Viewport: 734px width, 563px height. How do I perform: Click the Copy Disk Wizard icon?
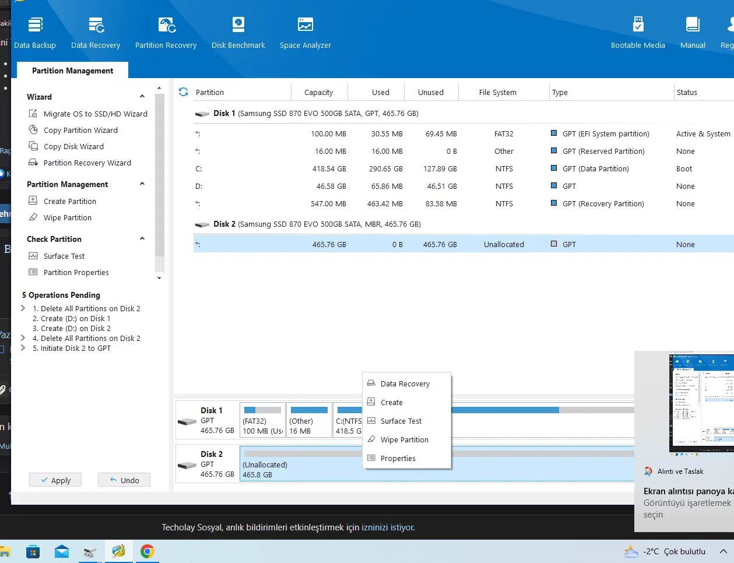click(x=33, y=146)
